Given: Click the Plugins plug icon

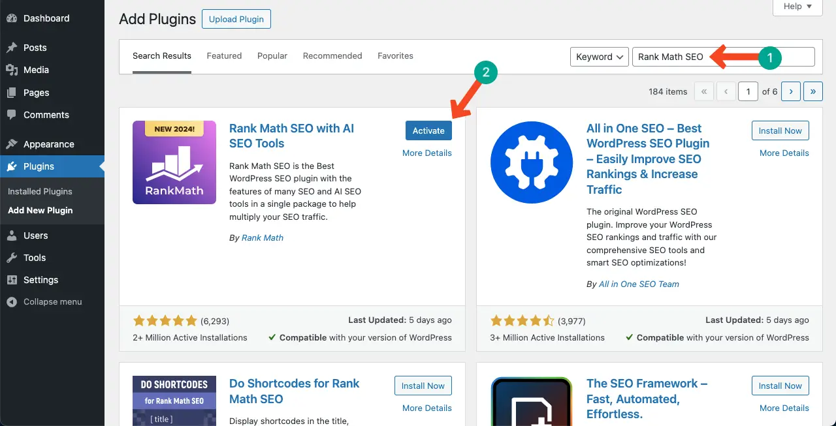Looking at the screenshot, I should point(12,166).
